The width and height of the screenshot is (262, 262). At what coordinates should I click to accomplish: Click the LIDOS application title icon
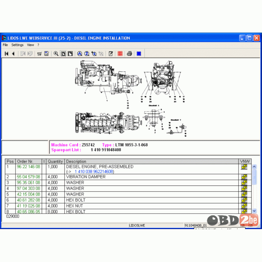(4, 38)
